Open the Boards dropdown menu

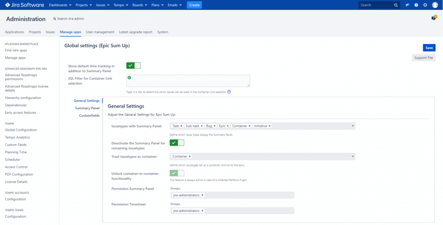(x=140, y=5)
